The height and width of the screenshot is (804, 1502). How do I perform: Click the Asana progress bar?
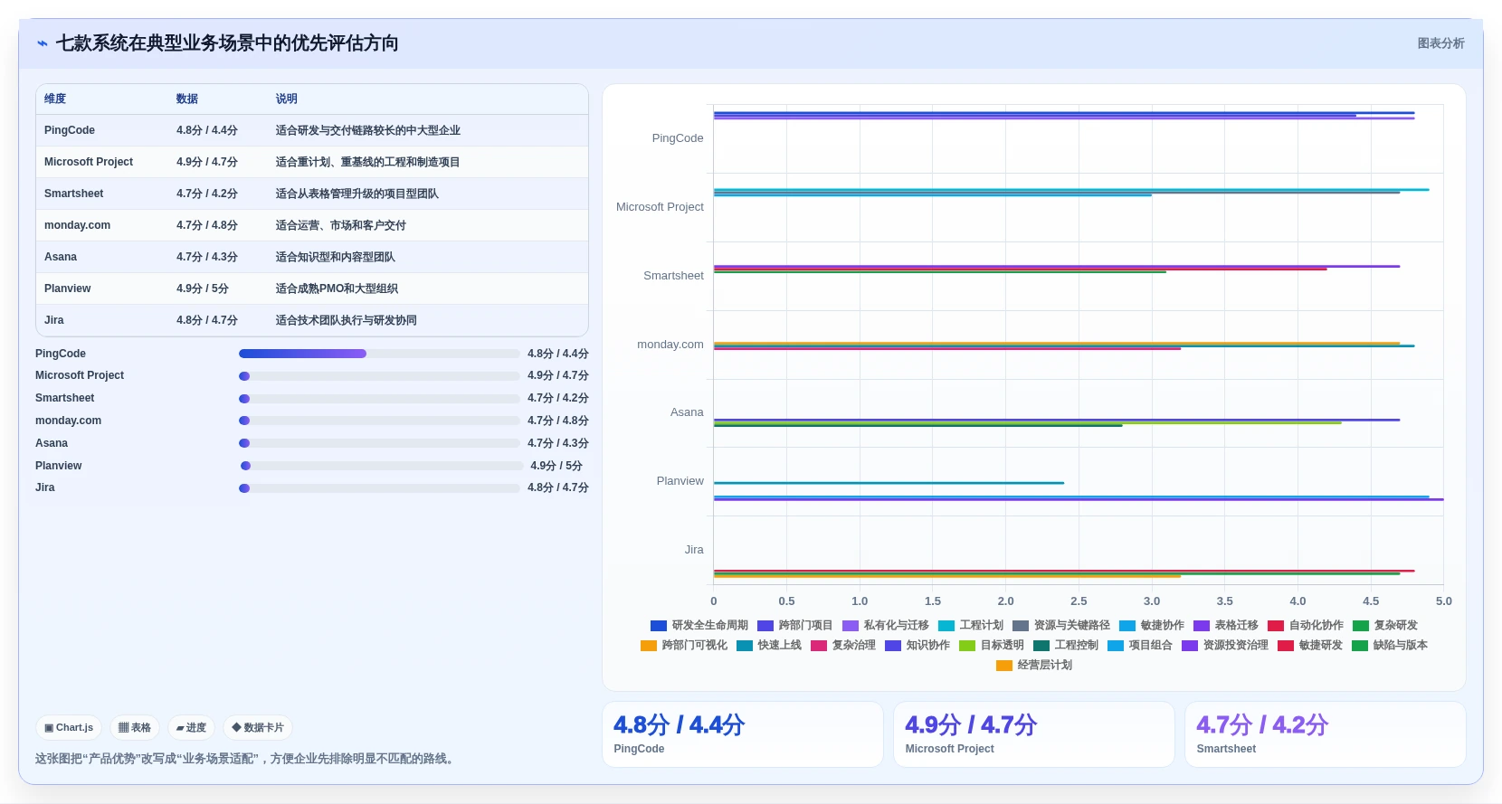(379, 443)
